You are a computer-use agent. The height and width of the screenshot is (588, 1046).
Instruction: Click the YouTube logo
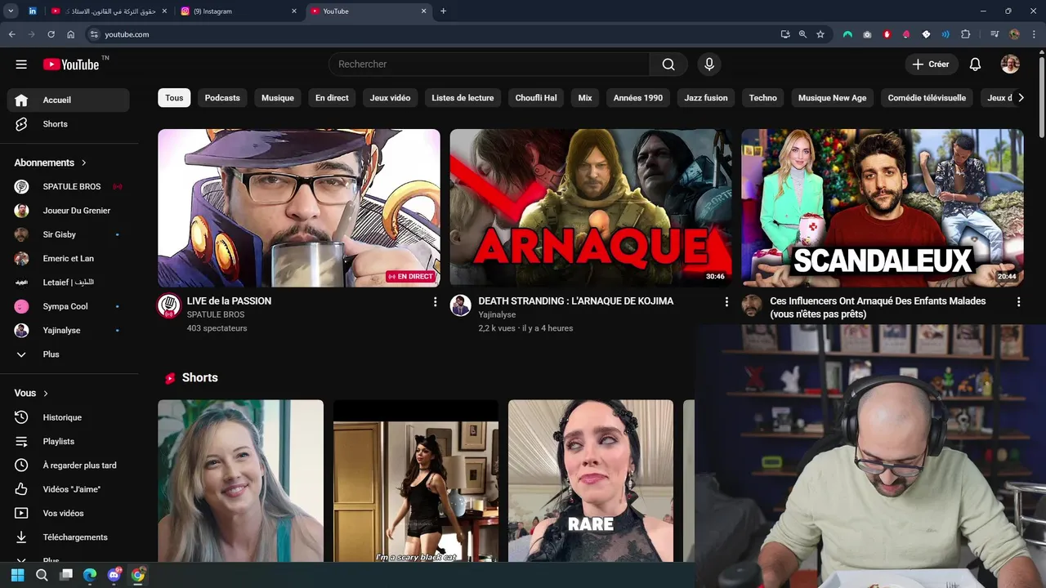pos(71,65)
